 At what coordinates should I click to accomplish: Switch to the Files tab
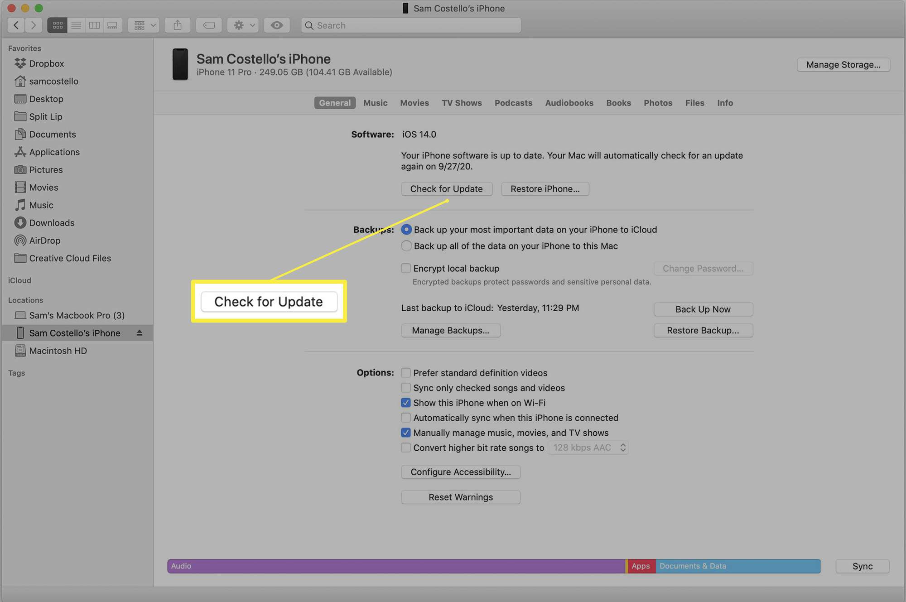[694, 103]
